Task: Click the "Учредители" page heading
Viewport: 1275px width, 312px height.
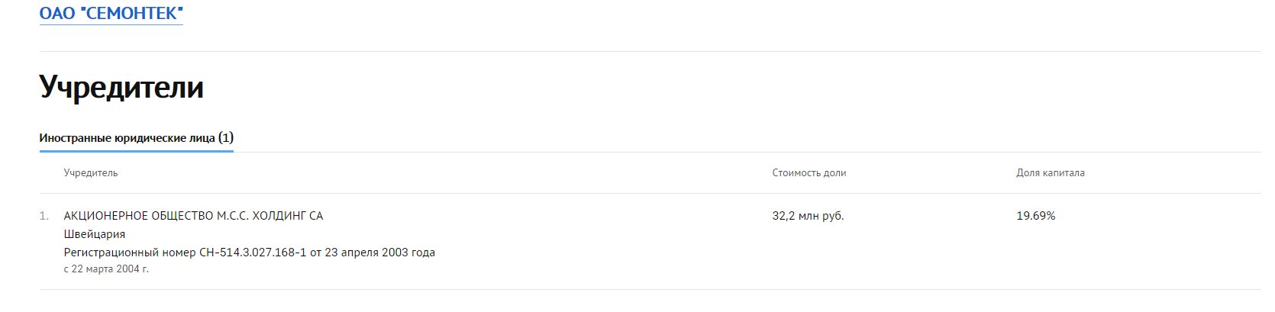Action: coord(121,87)
